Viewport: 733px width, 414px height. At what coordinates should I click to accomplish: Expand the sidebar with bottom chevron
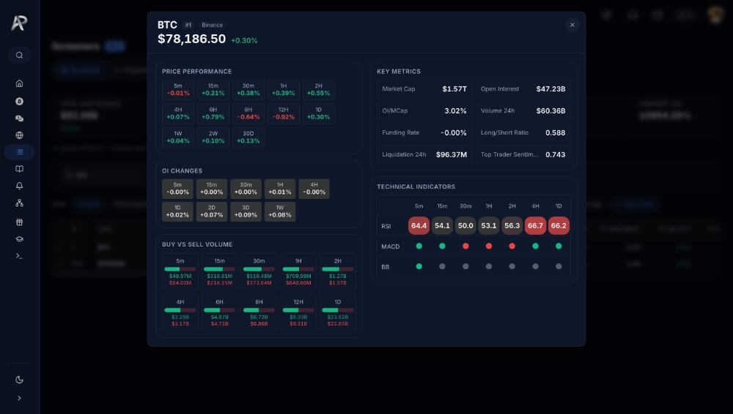click(19, 398)
